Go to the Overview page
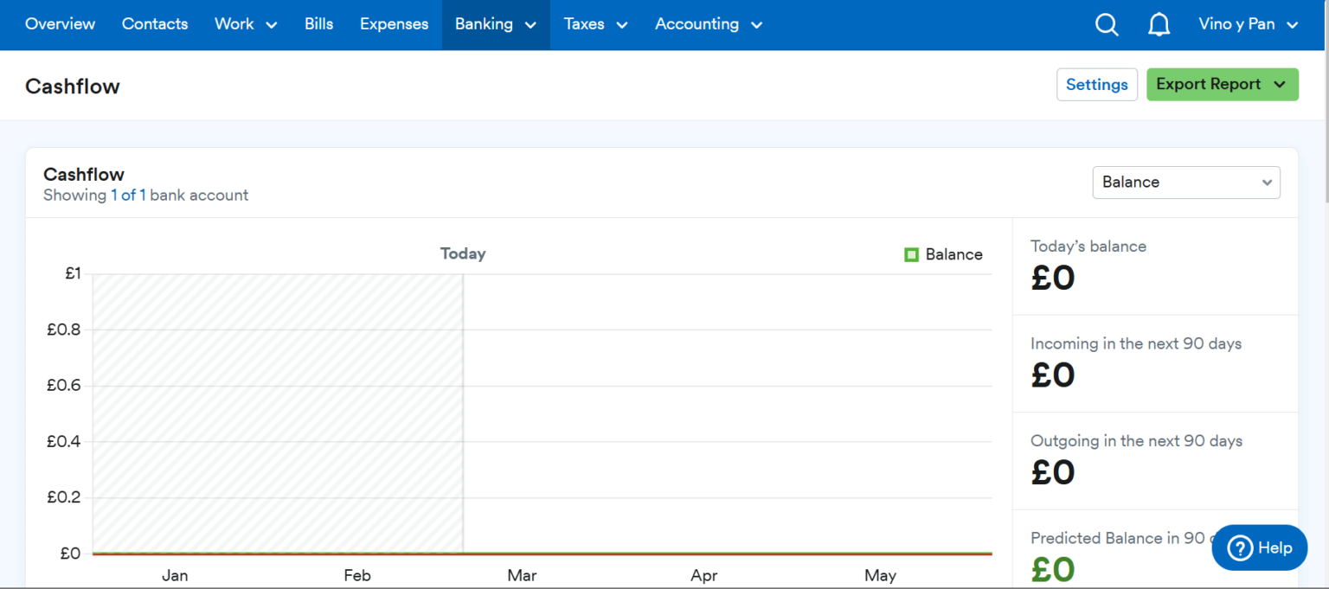The height and width of the screenshot is (589, 1329). (x=61, y=24)
